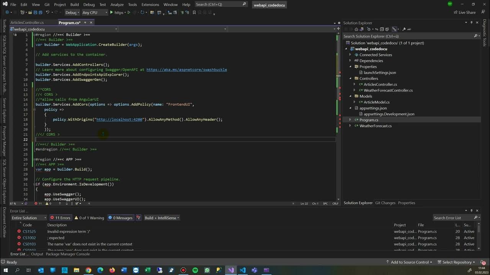Image resolution: width=490 pixels, height=275 pixels.
Task: Click Select Repository in status bar
Action: pyautogui.click(x=456, y=262)
